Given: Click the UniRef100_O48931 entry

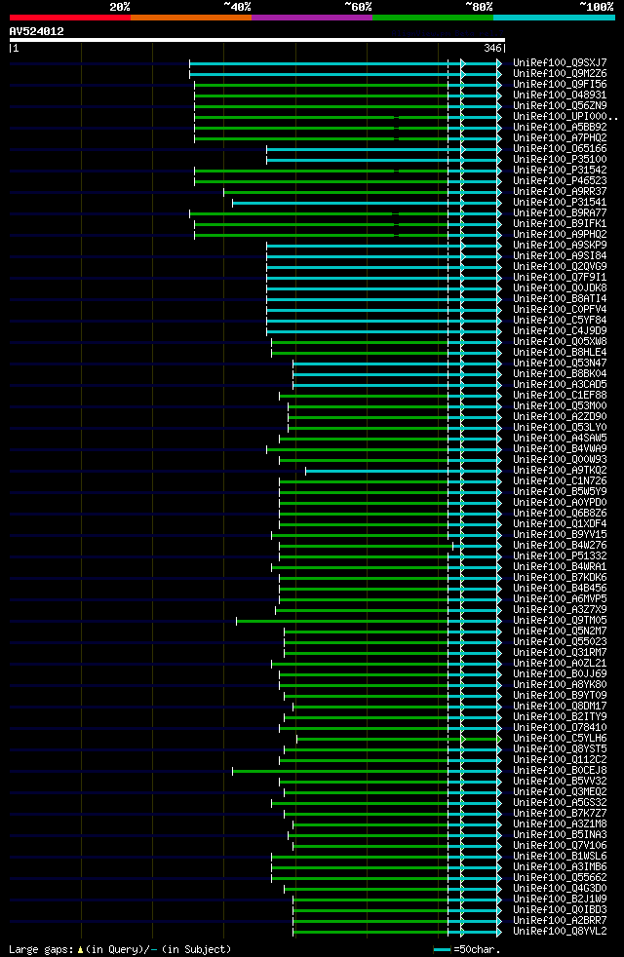Looking at the screenshot, I should coord(560,96).
